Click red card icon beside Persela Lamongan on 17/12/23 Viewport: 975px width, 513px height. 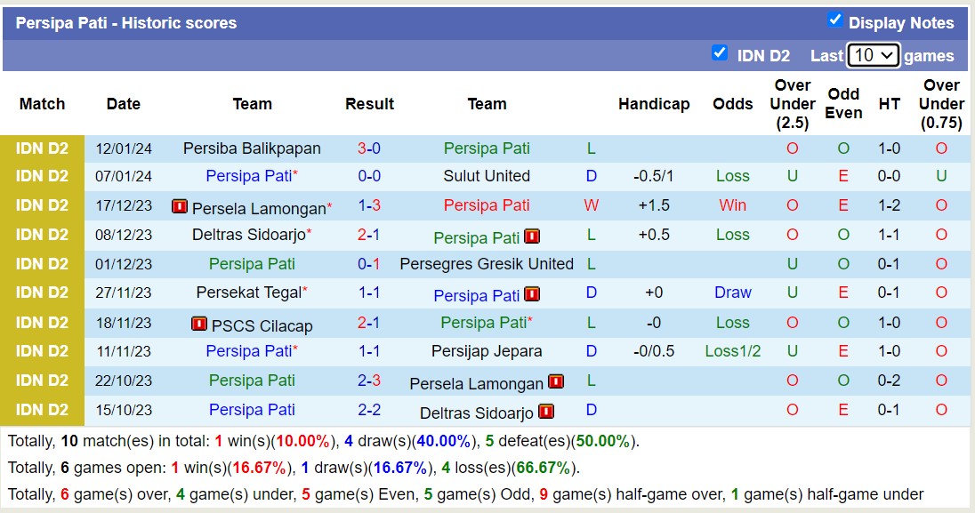click(180, 207)
